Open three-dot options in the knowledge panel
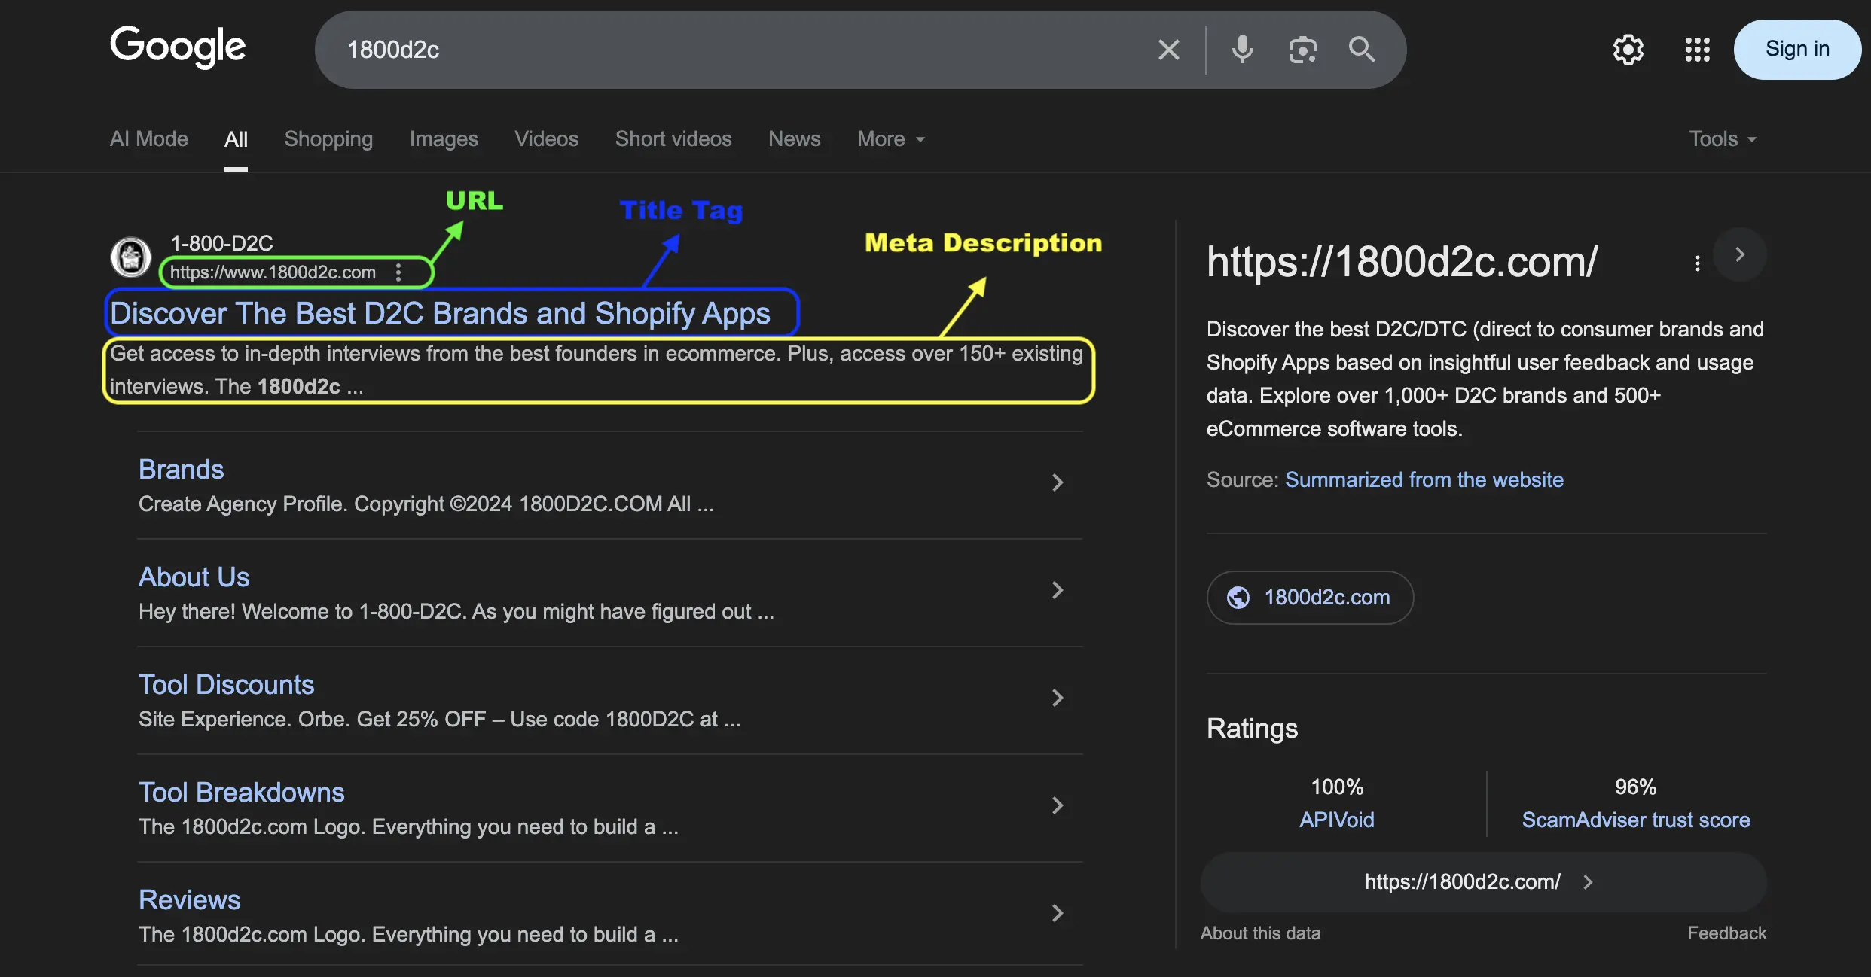 (1697, 263)
